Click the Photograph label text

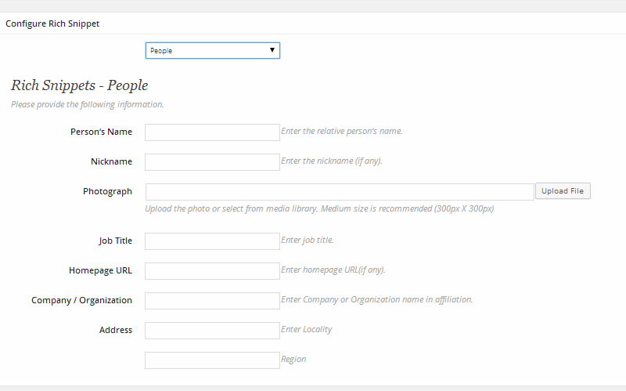pyautogui.click(x=107, y=191)
